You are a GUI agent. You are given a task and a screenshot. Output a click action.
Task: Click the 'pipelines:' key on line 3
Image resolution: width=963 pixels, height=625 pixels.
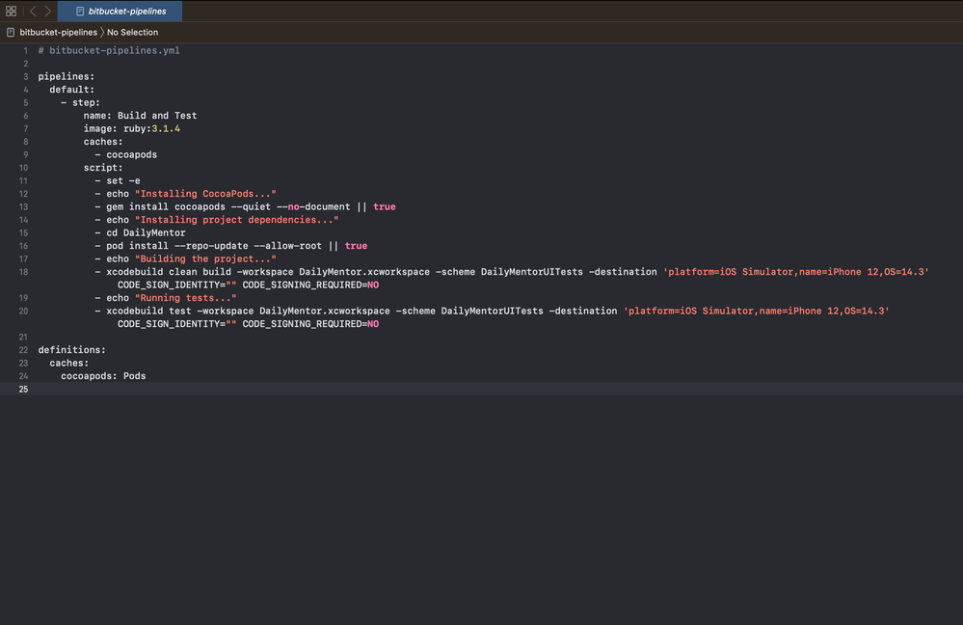pos(67,76)
